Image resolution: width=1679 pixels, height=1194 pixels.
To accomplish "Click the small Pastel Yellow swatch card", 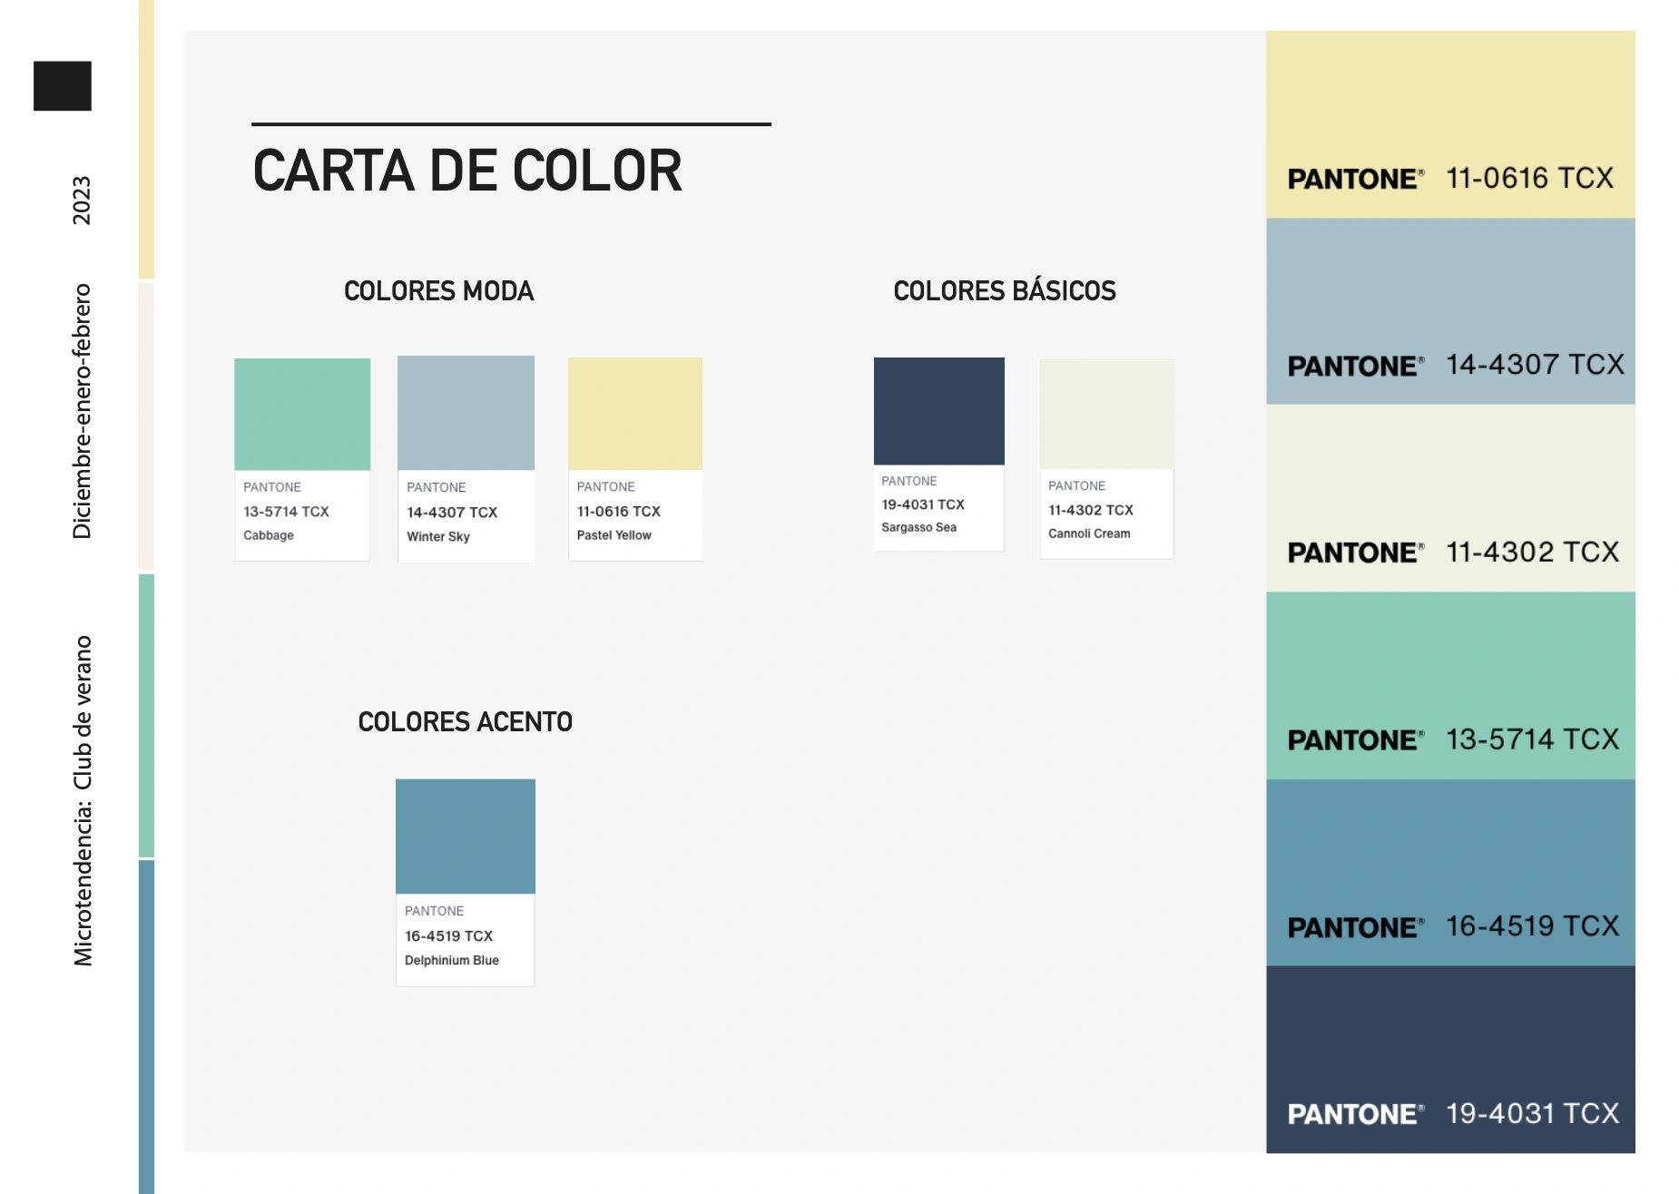I will [x=635, y=458].
